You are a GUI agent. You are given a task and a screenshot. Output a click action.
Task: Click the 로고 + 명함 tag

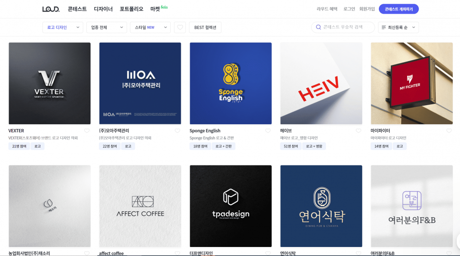pos(314,146)
